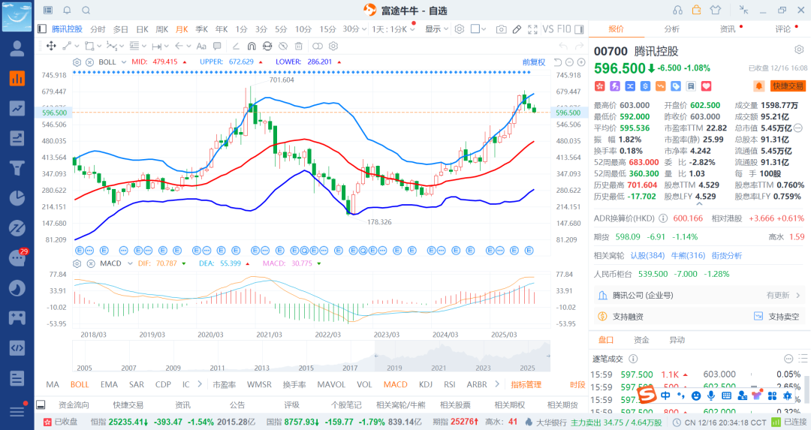
Task: Toggle the EMA overlay indicator
Action: click(x=109, y=384)
